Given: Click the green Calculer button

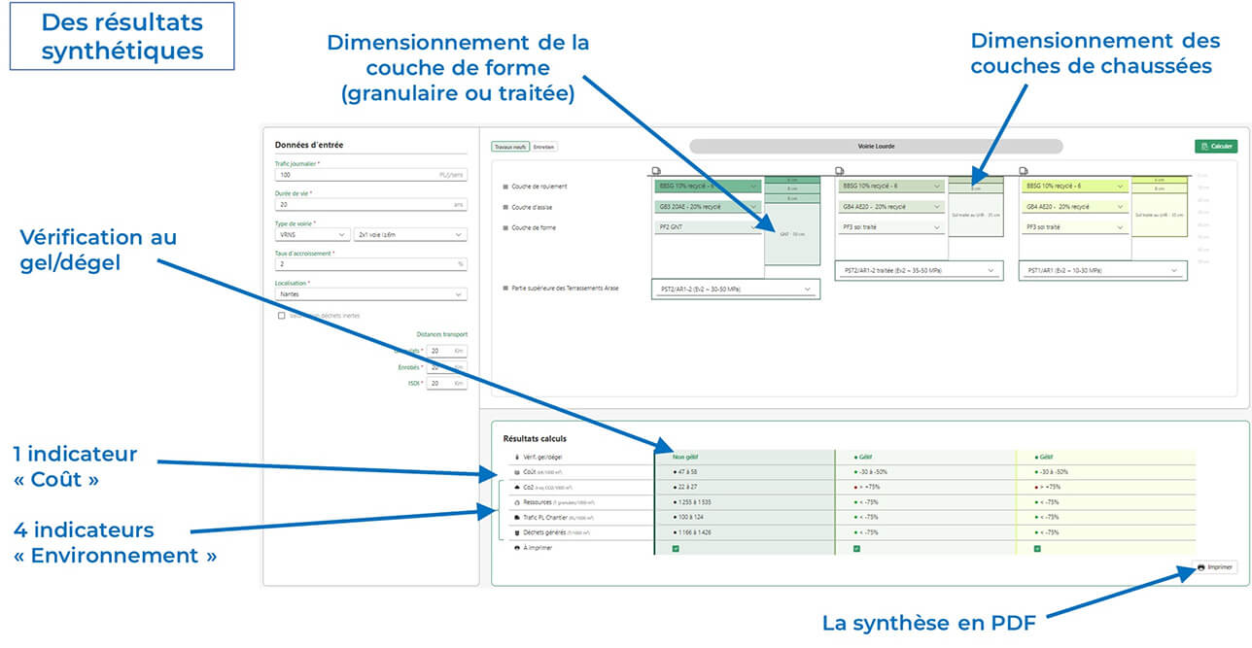Looking at the screenshot, I should pyautogui.click(x=1216, y=147).
